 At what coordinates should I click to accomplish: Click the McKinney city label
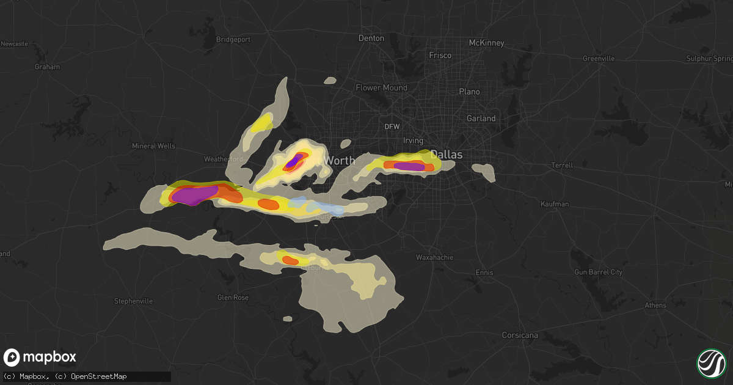pos(486,43)
